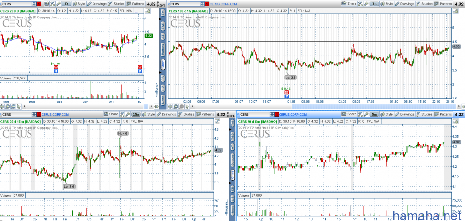Follow the CERUS CORP COM link in the 15m chart
This screenshot has width=465, height=221.
click(55, 114)
